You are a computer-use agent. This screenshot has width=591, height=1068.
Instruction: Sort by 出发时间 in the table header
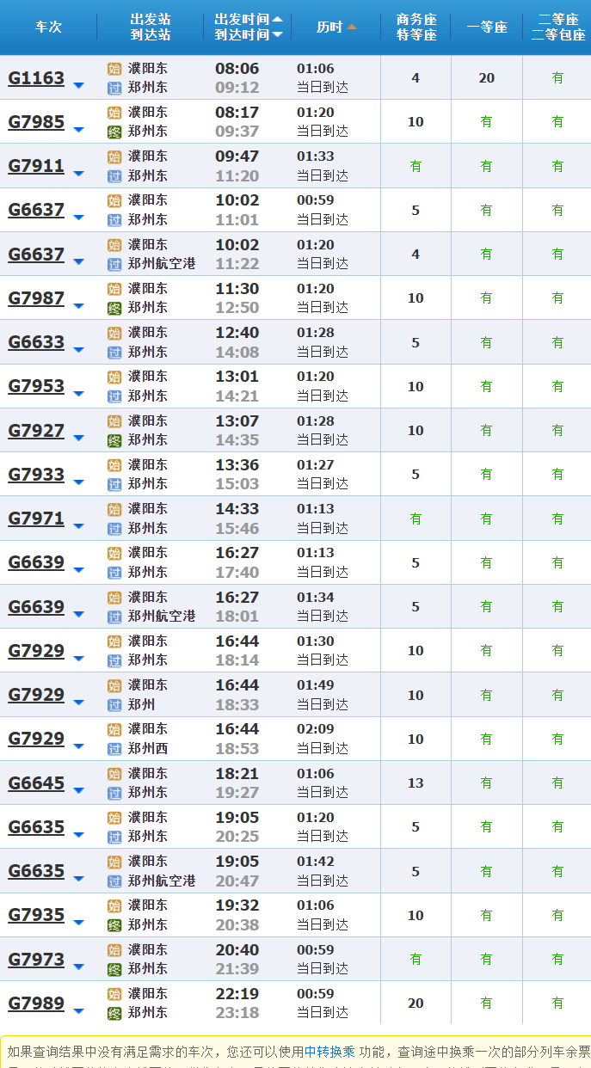pyautogui.click(x=248, y=19)
